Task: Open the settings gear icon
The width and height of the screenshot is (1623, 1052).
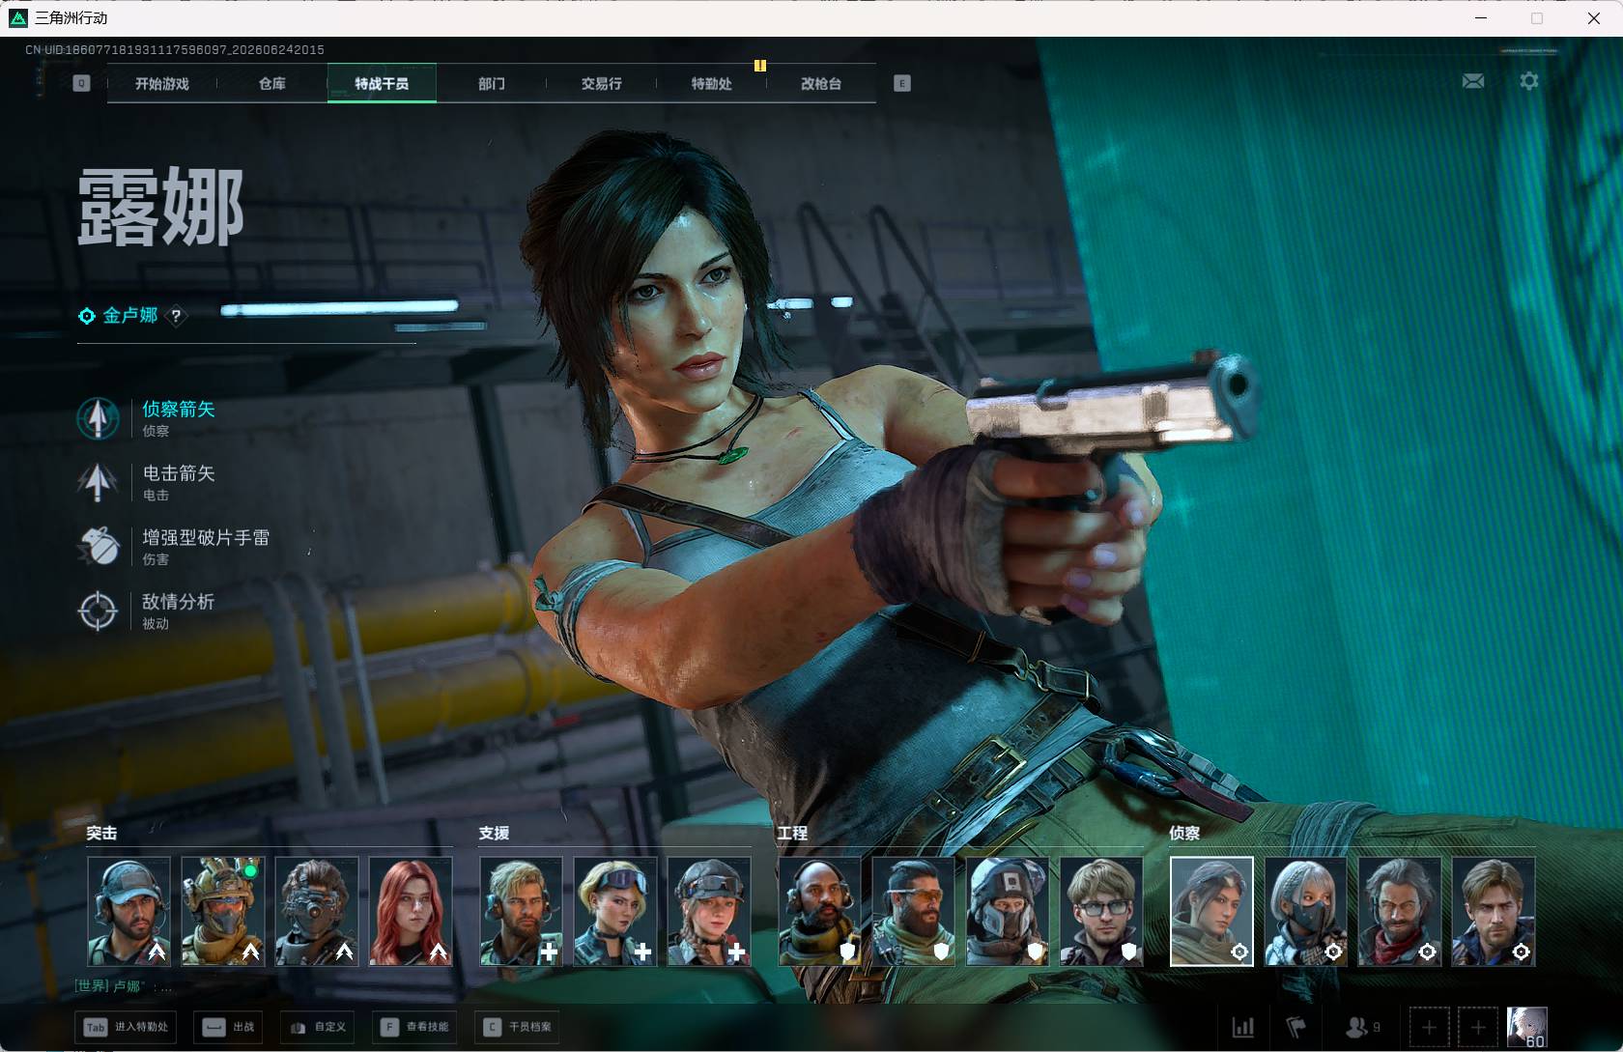Action: pos(1528,81)
